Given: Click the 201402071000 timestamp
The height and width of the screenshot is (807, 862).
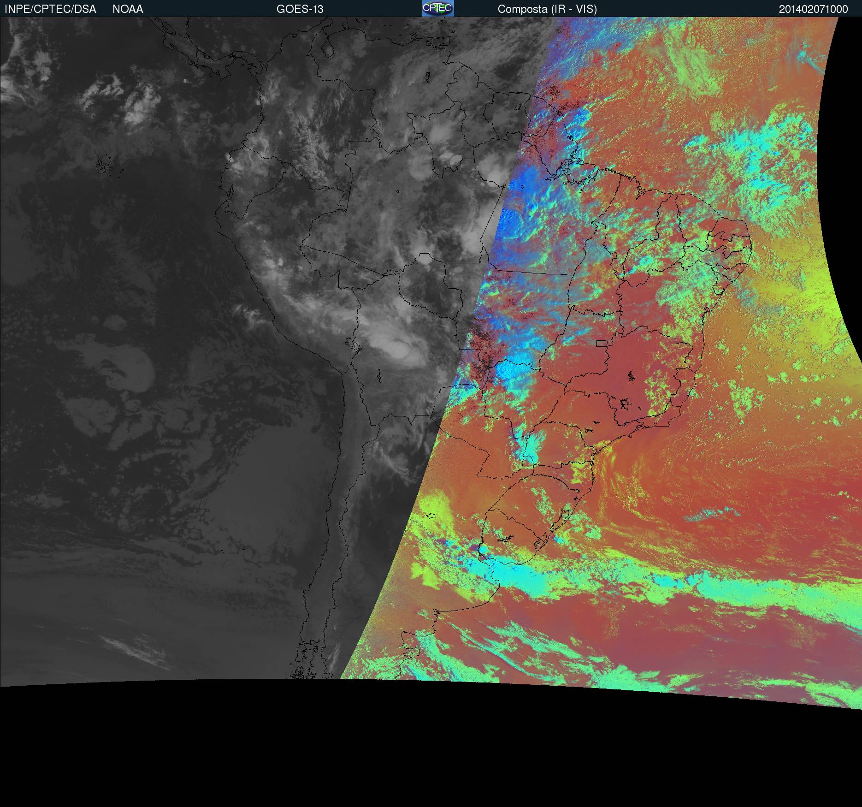Looking at the screenshot, I should (814, 9).
